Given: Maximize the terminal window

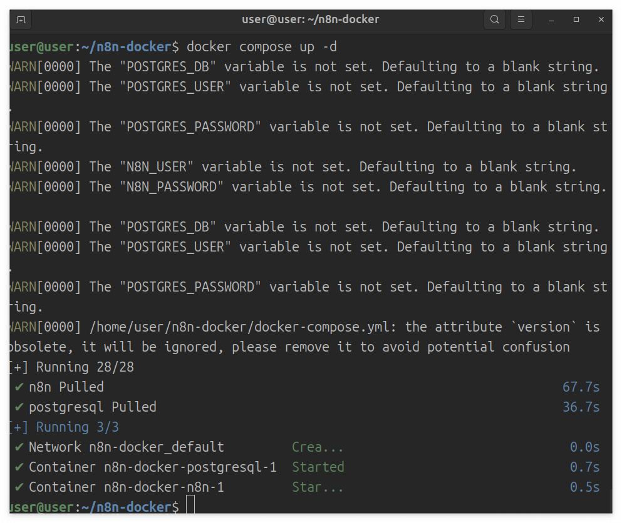Looking at the screenshot, I should [576, 19].
